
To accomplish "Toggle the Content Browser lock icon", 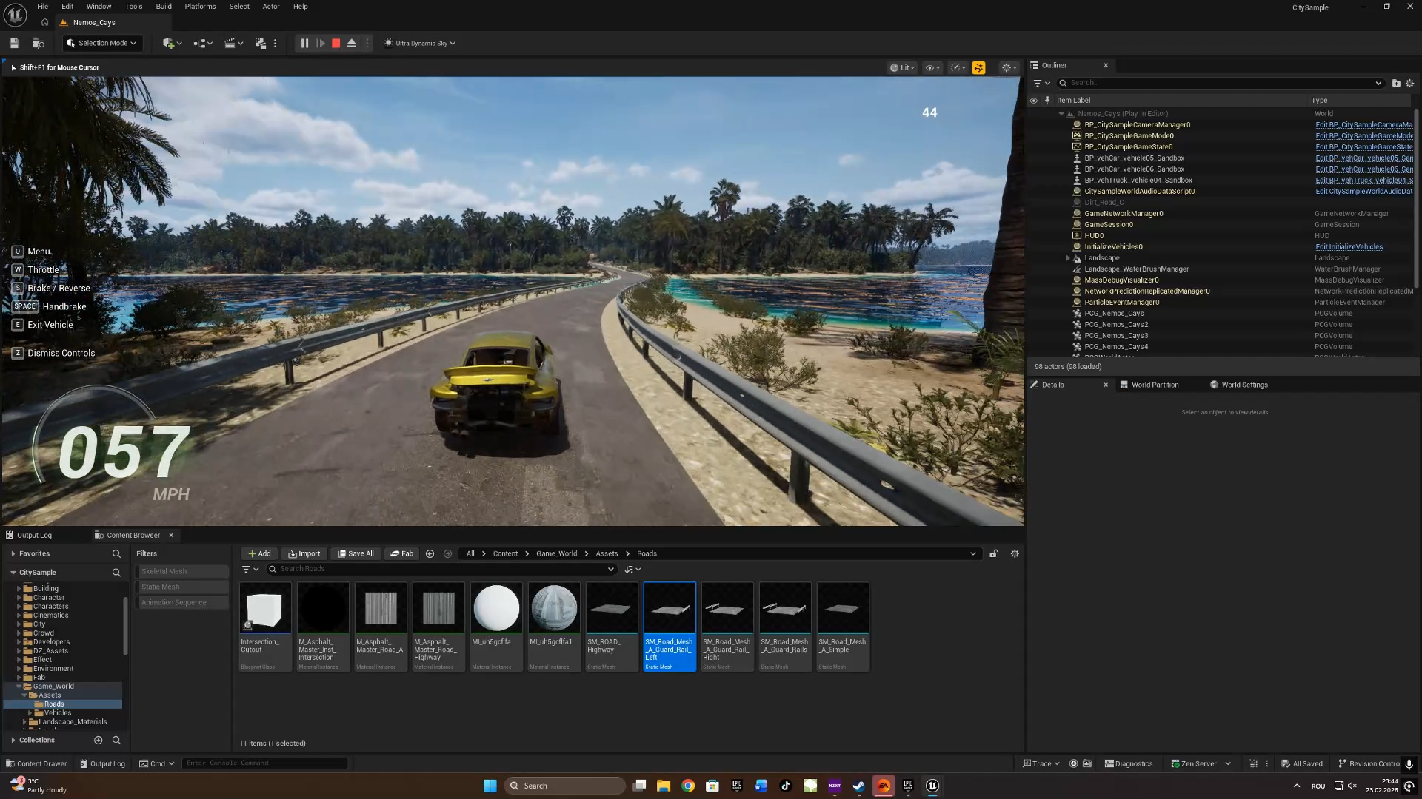I will click(x=994, y=554).
